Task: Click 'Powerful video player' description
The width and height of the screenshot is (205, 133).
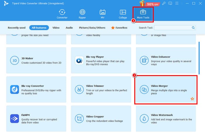Action: [105, 63]
